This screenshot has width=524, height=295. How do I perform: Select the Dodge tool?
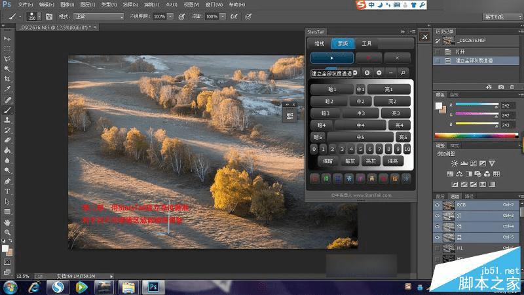7,170
